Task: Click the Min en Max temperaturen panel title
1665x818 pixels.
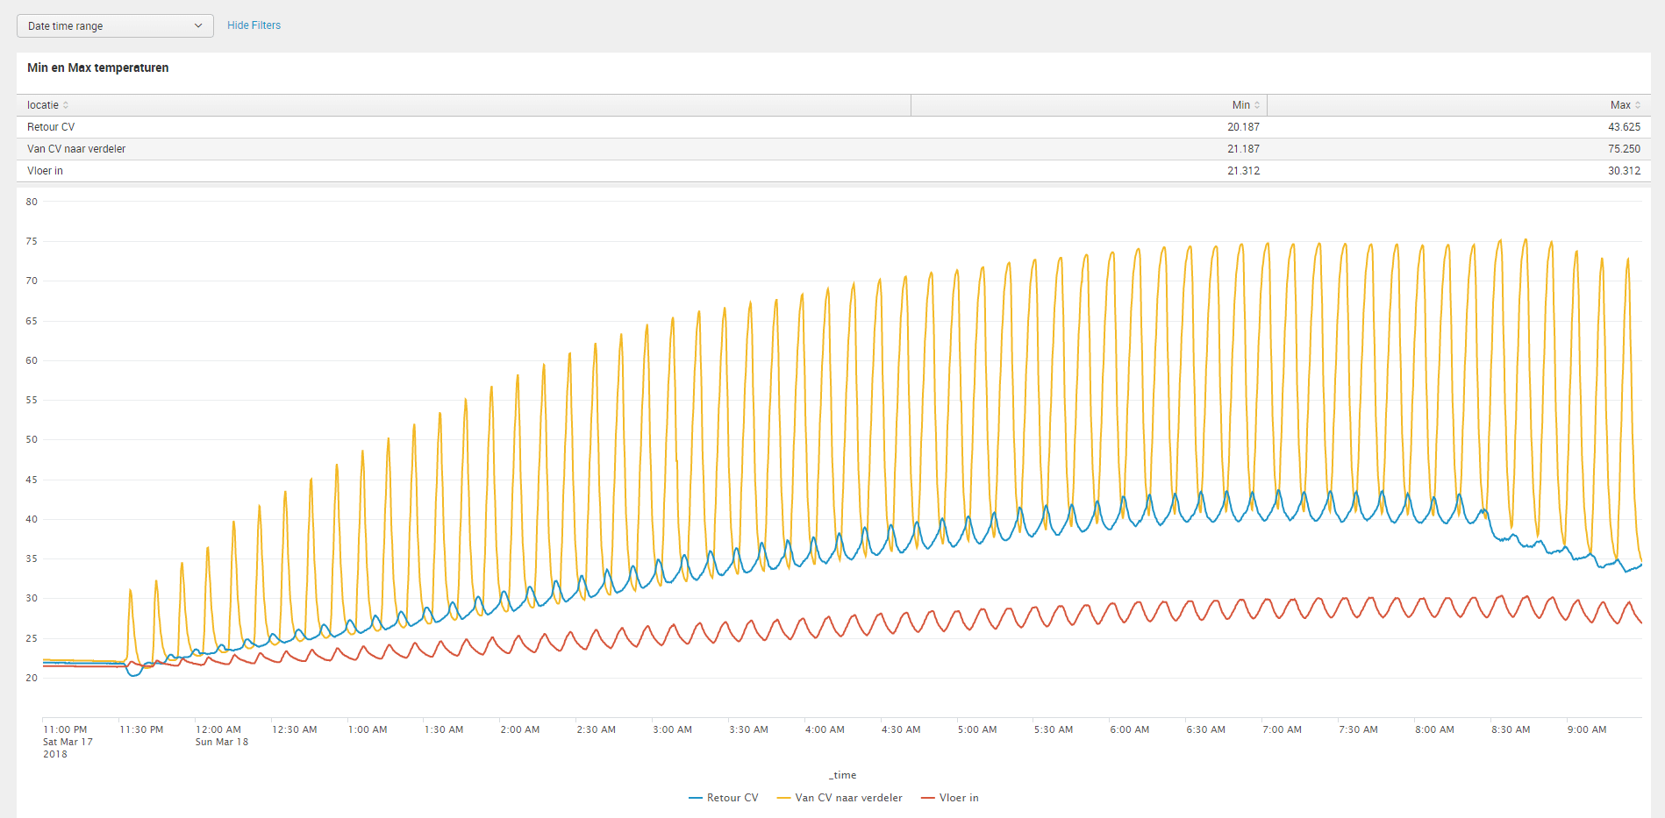Action: 97,68
